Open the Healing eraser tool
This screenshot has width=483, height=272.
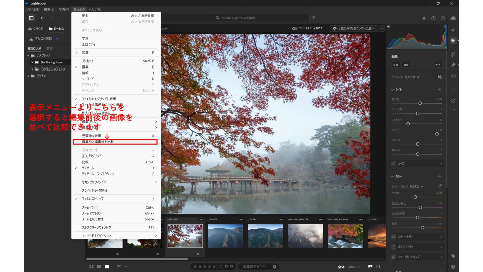[x=453, y=65]
